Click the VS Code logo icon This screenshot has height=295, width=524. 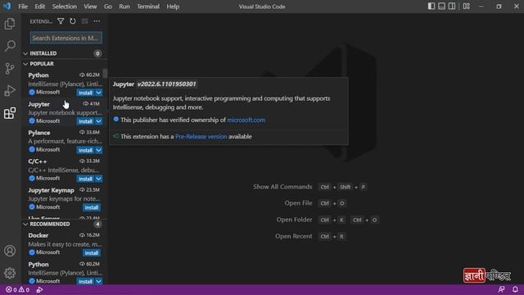pyautogui.click(x=7, y=7)
